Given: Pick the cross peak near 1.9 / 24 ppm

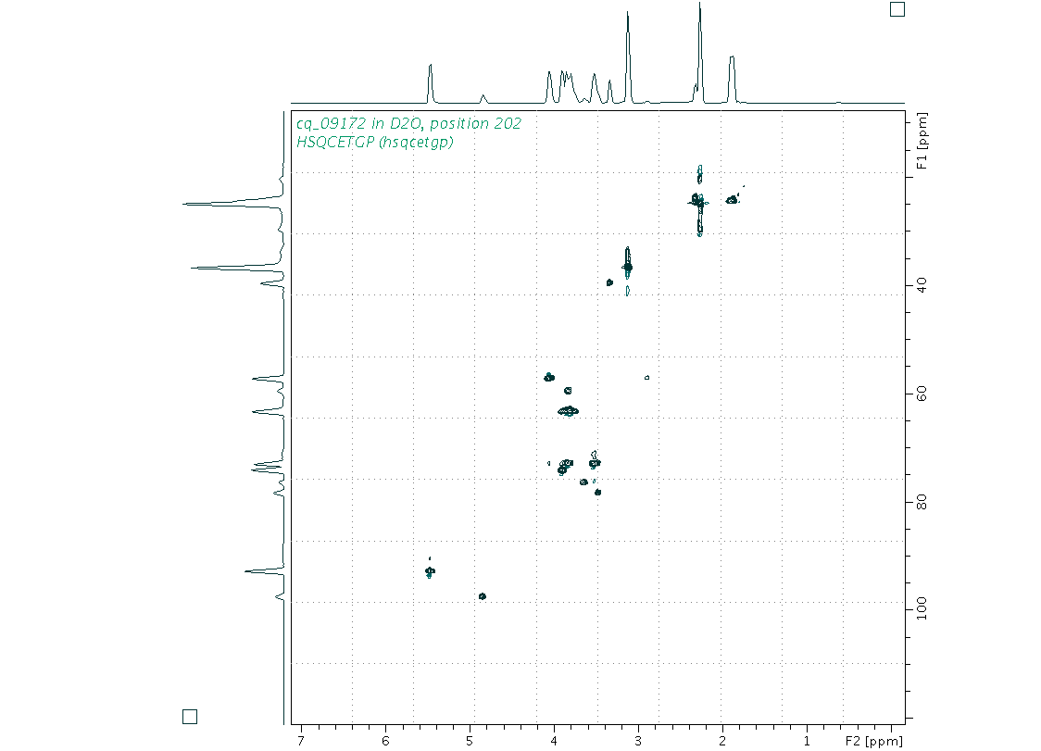Looking at the screenshot, I should coord(732,199).
